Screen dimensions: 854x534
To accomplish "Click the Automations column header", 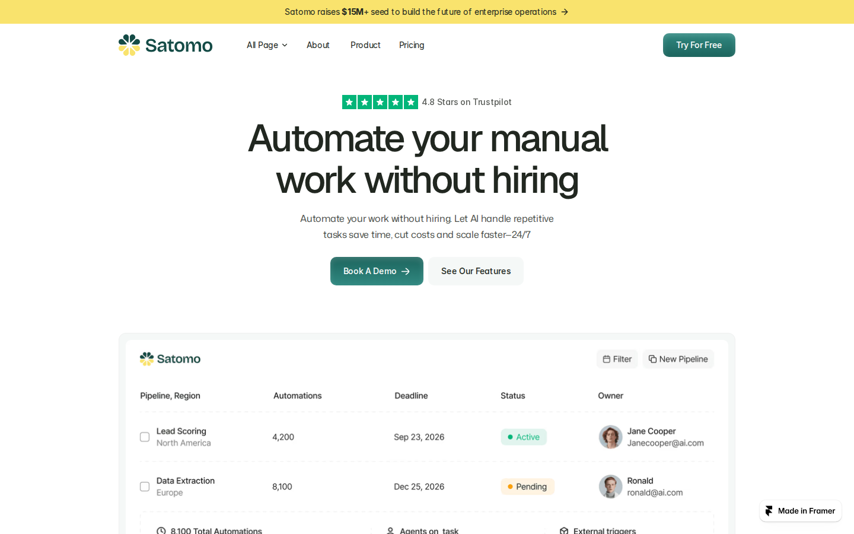I will click(x=298, y=396).
